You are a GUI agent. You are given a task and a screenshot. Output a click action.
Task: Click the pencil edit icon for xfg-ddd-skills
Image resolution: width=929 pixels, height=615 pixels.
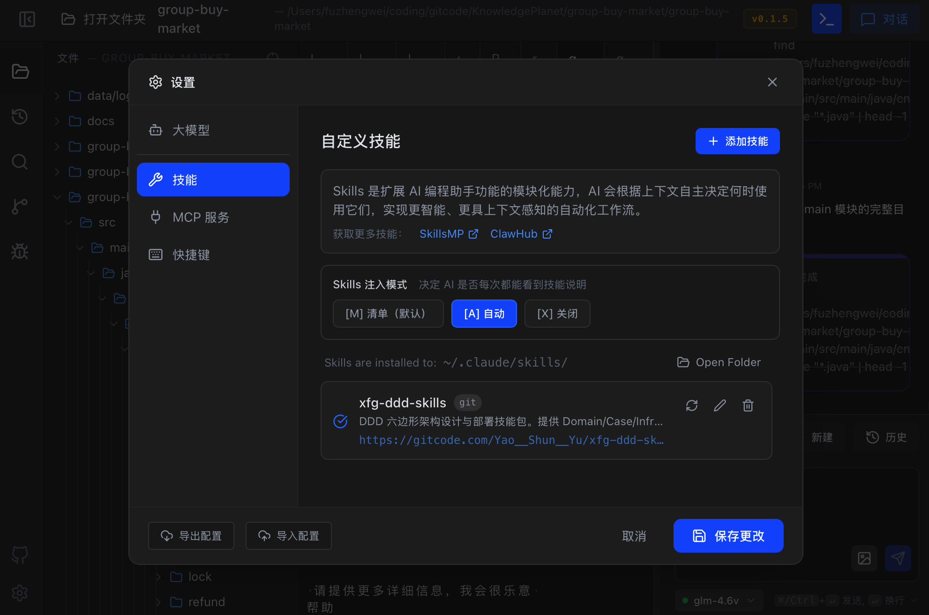720,405
